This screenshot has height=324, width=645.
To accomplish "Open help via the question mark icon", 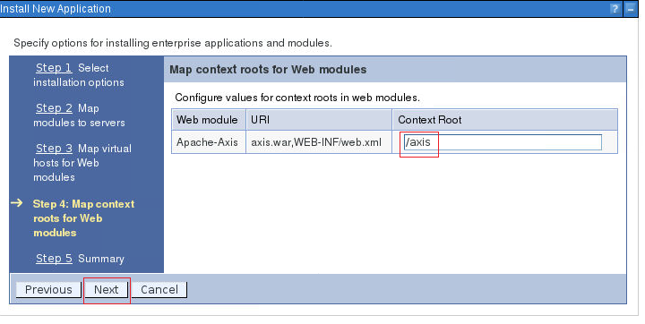I will click(615, 9).
